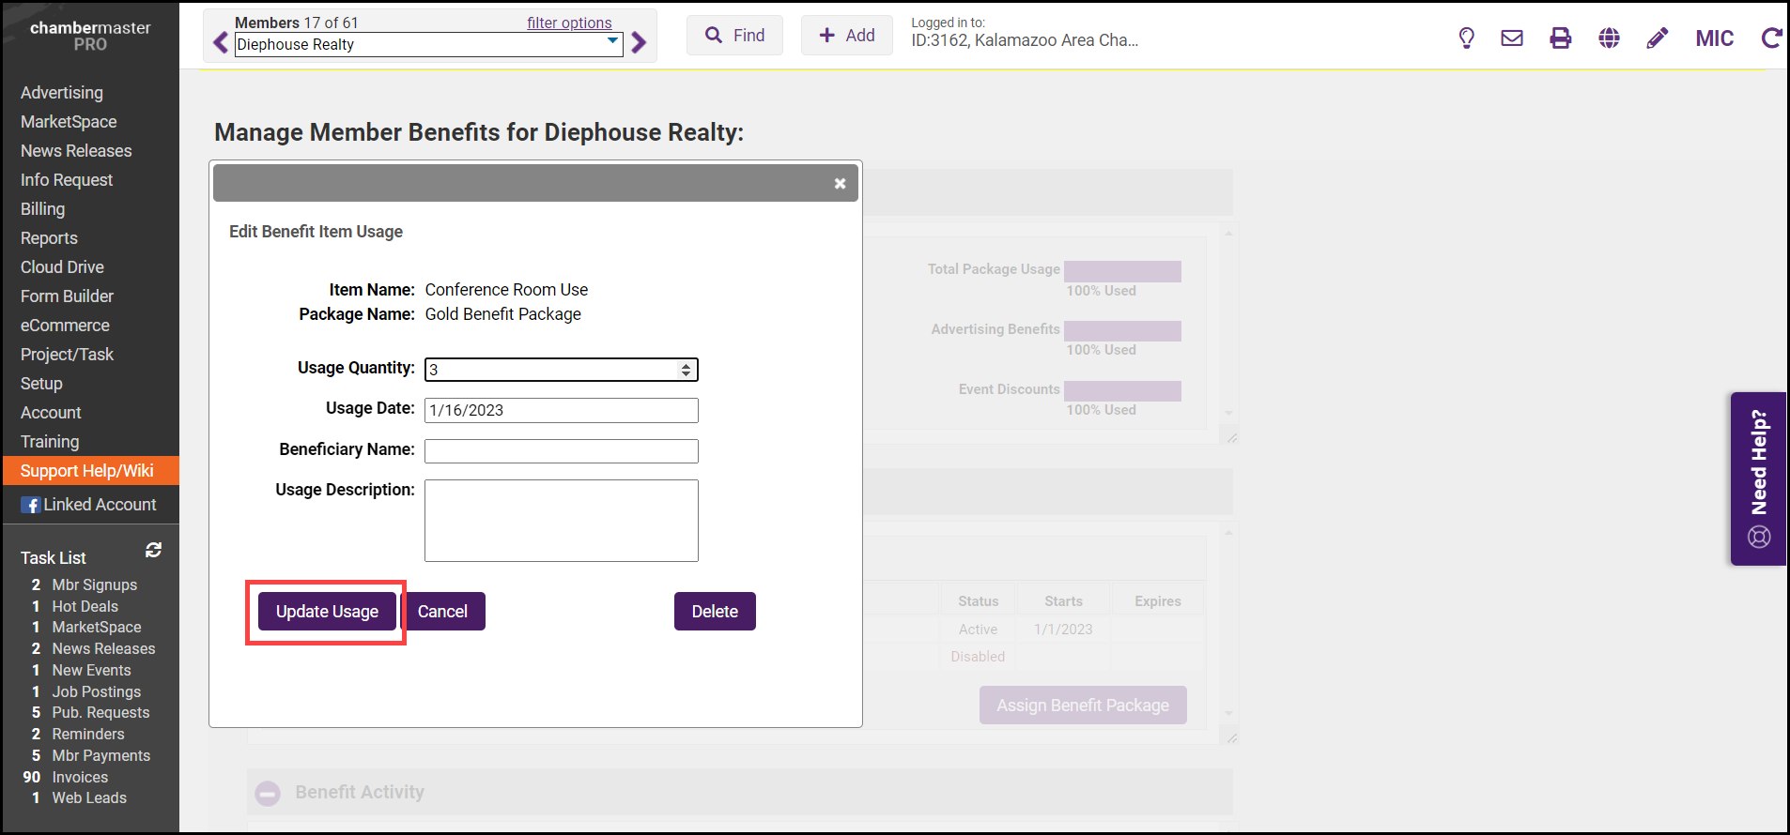The height and width of the screenshot is (835, 1790).
Task: Click the Update Usage button
Action: [327, 612]
